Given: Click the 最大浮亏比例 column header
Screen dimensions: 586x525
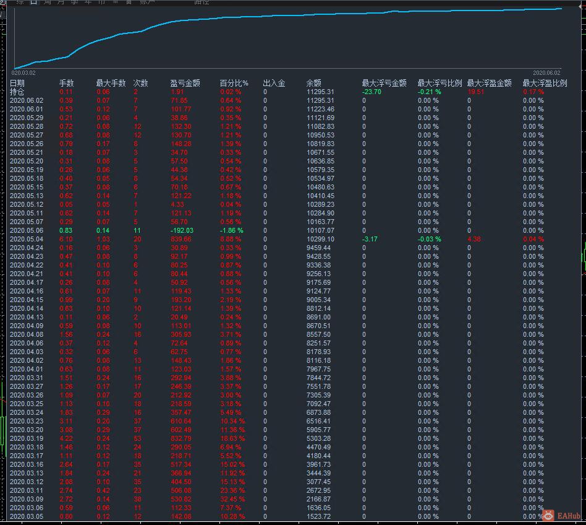Looking at the screenshot, I should 439,83.
